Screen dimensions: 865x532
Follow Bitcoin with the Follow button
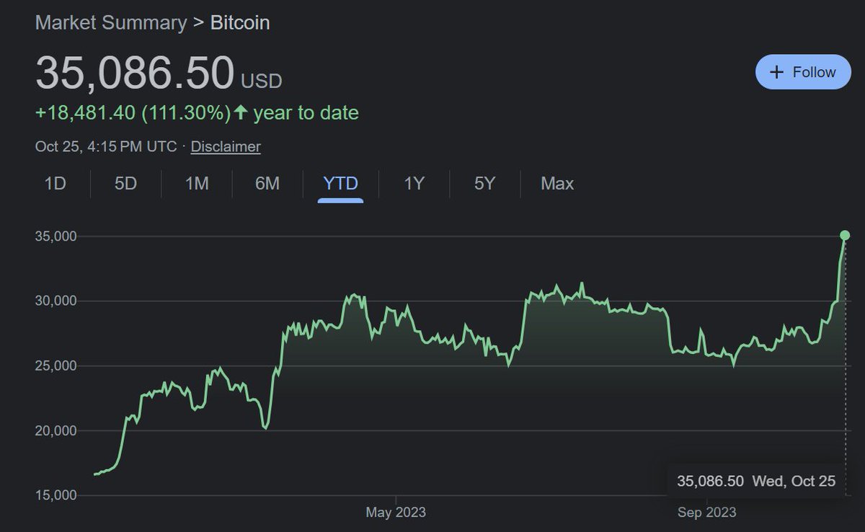click(x=803, y=72)
